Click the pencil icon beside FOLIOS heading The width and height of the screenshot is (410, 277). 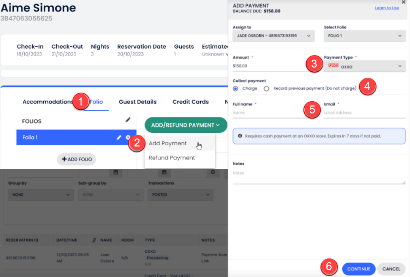128,120
